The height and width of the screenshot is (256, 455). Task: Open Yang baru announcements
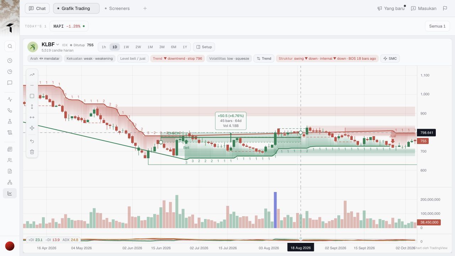(x=391, y=8)
